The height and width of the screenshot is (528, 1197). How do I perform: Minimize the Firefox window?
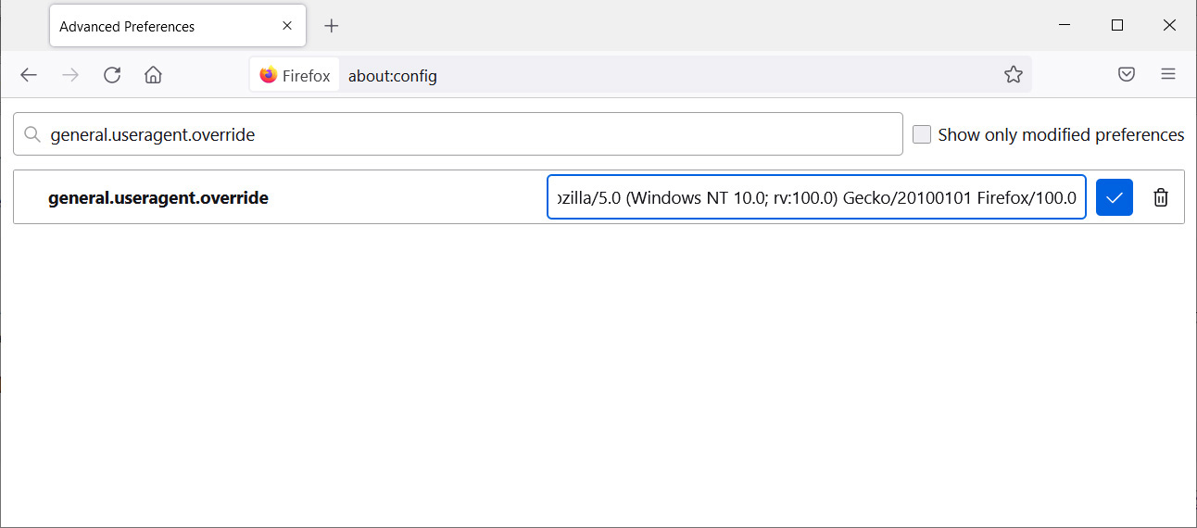1065,26
